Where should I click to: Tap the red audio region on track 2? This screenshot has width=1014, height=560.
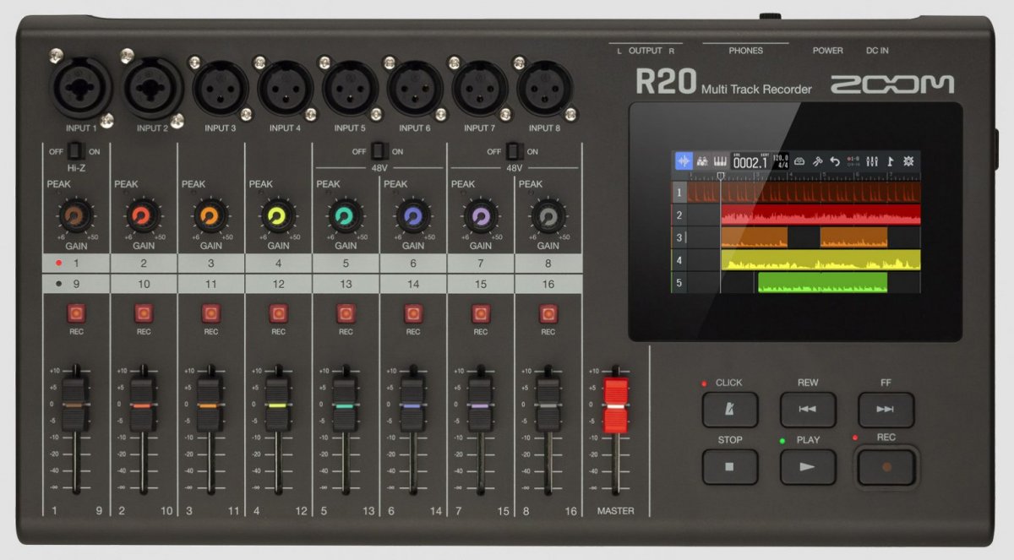pos(820,215)
